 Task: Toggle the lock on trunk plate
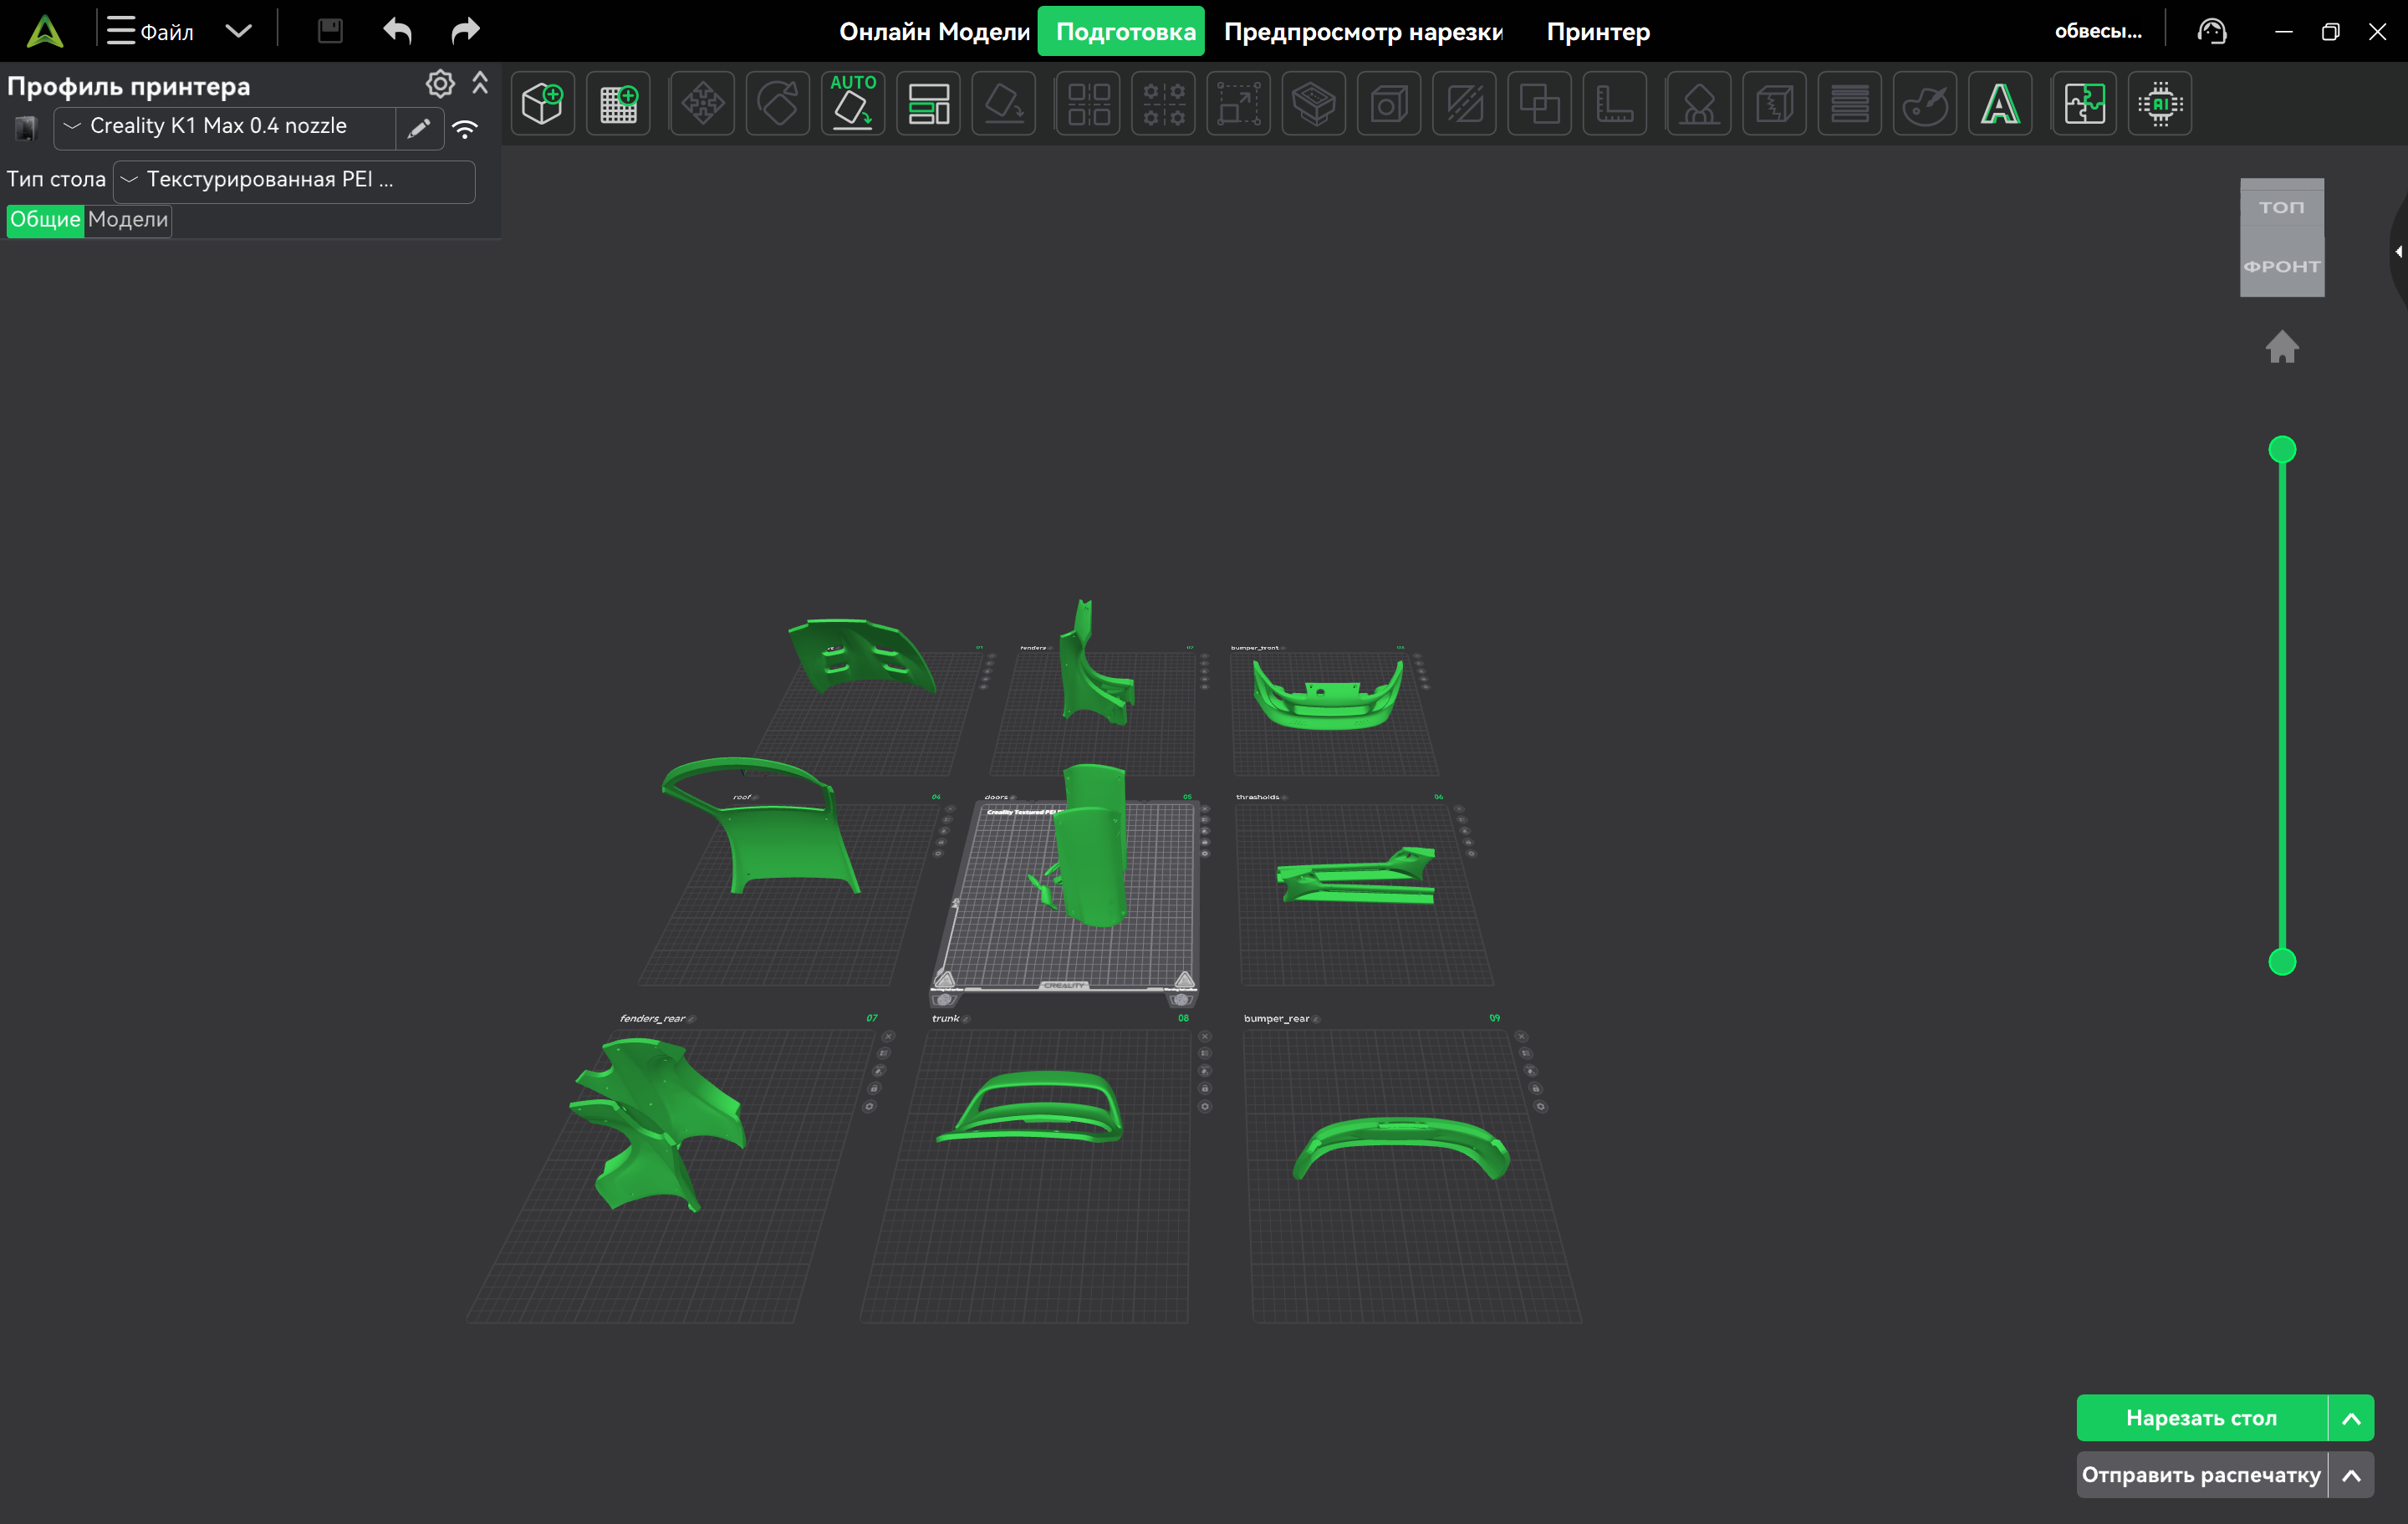pos(1205,1088)
